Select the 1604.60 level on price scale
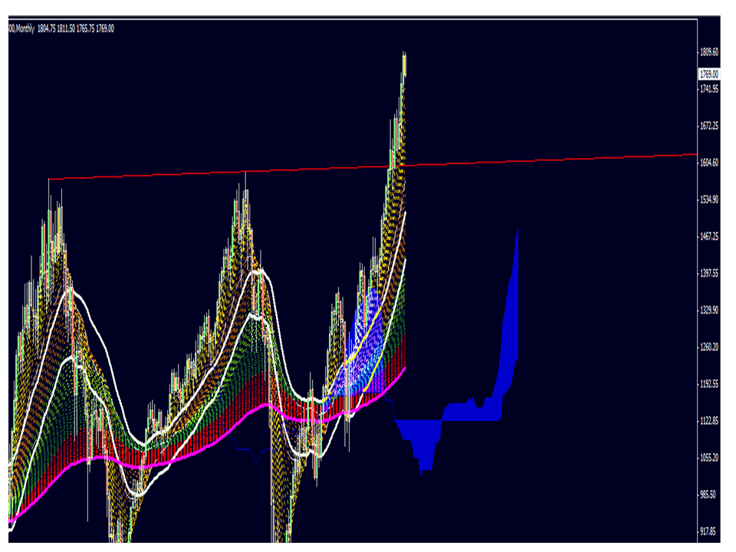The image size is (736, 552). point(709,163)
